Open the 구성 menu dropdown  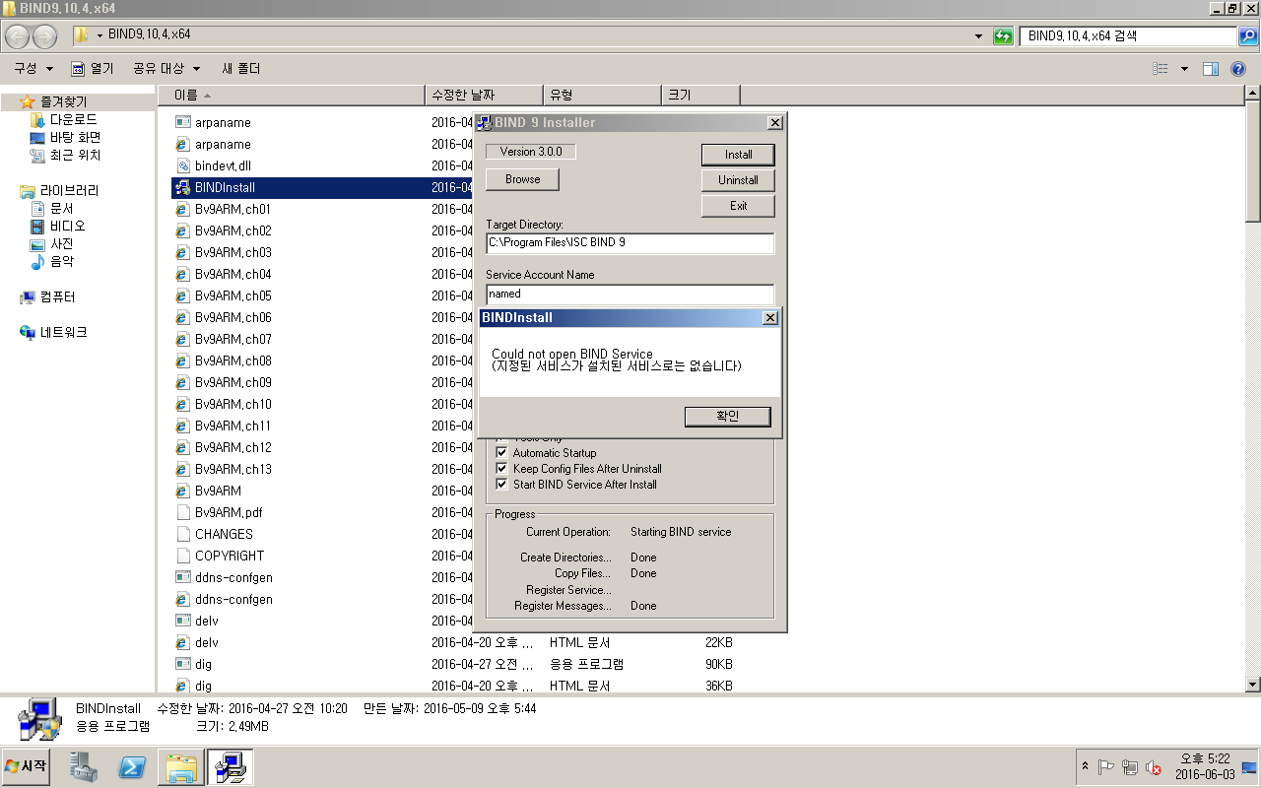click(33, 69)
